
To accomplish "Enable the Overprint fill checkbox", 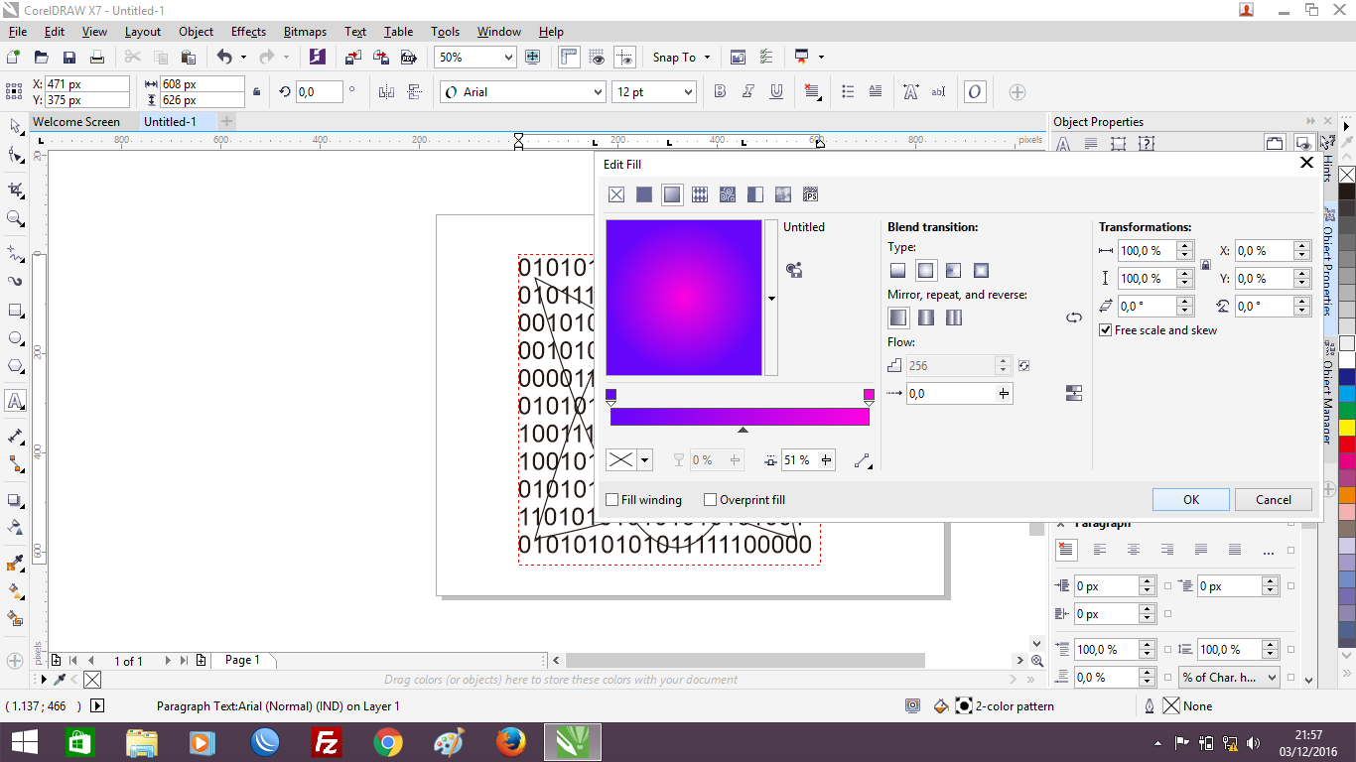I will tap(710, 500).
